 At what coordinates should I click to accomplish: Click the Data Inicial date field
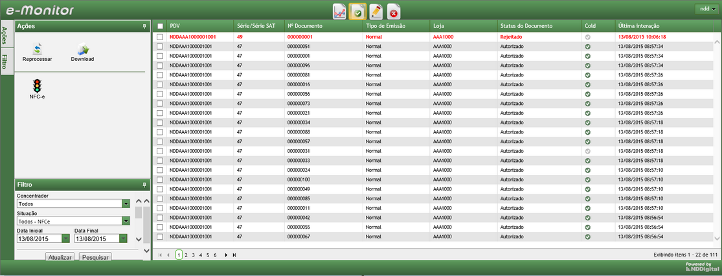click(x=38, y=238)
